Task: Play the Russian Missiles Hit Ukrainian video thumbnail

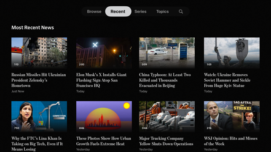Action: click(x=39, y=53)
